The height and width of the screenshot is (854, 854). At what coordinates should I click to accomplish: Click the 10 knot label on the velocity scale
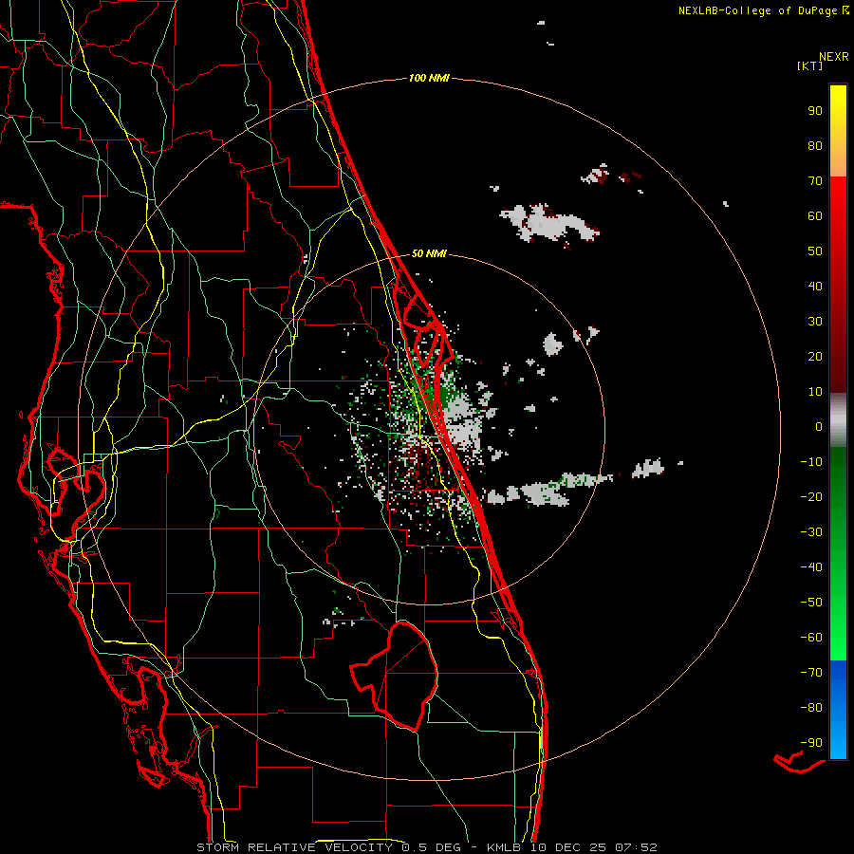pos(815,392)
